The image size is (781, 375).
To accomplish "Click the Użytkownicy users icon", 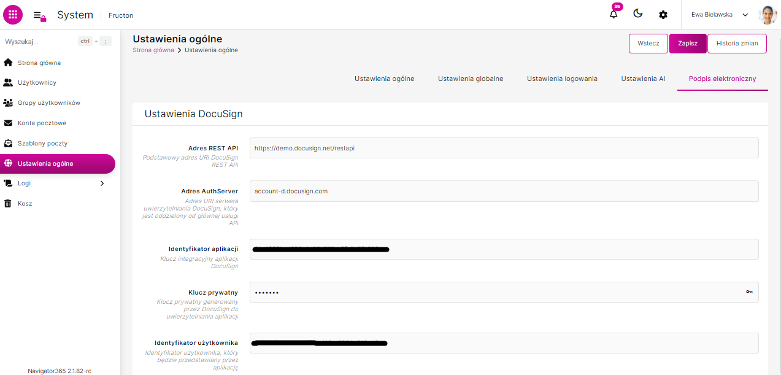I will (8, 82).
